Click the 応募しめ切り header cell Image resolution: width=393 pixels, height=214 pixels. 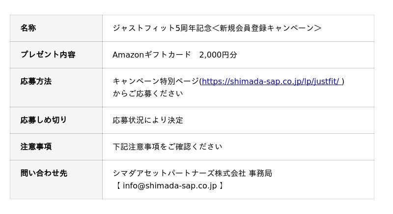(x=44, y=120)
